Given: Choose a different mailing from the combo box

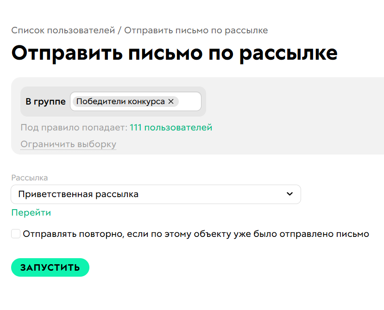Looking at the screenshot, I should [156, 194].
